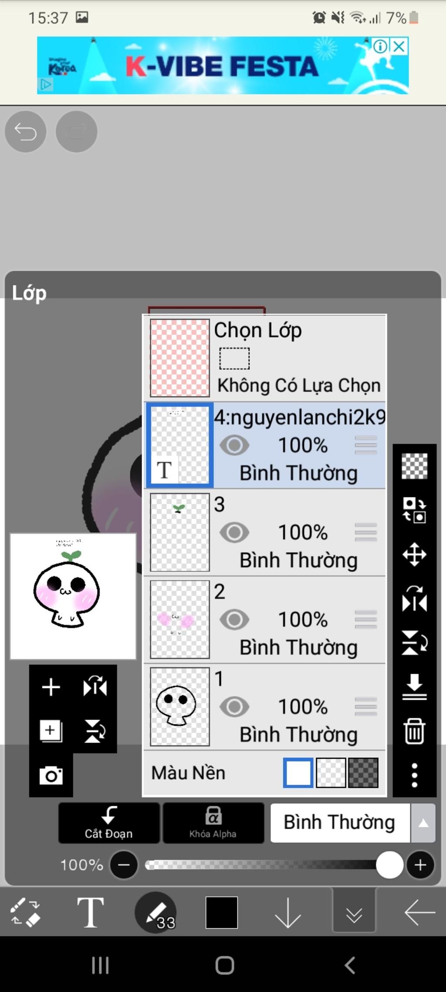Select the Text tool in bottom toolbar
The height and width of the screenshot is (992, 446).
[90, 912]
